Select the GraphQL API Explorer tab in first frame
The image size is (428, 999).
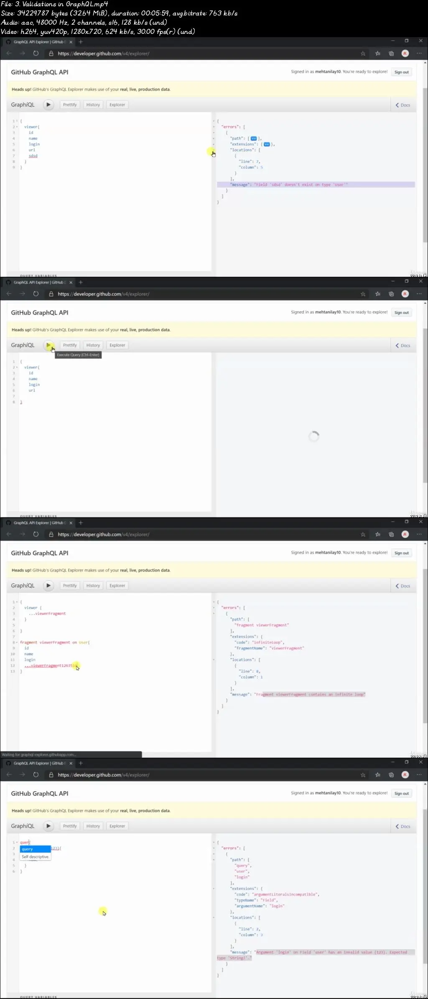(38, 42)
